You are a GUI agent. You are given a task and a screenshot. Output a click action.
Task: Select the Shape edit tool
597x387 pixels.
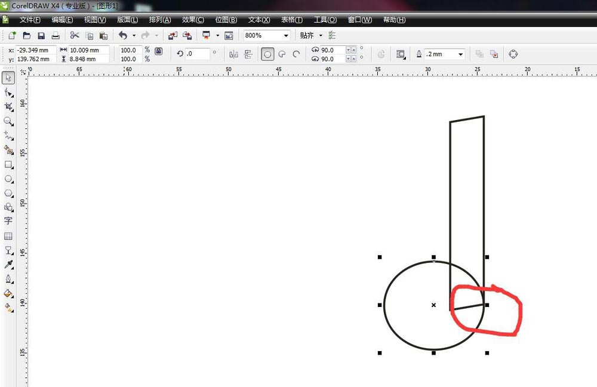tap(8, 93)
